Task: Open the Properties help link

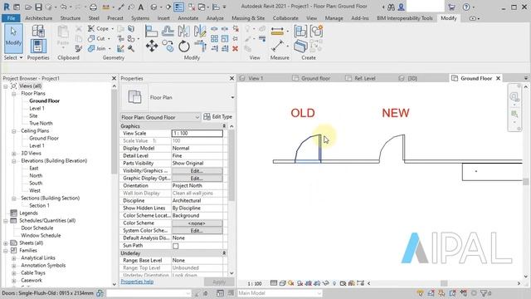Action: pyautogui.click(x=137, y=282)
